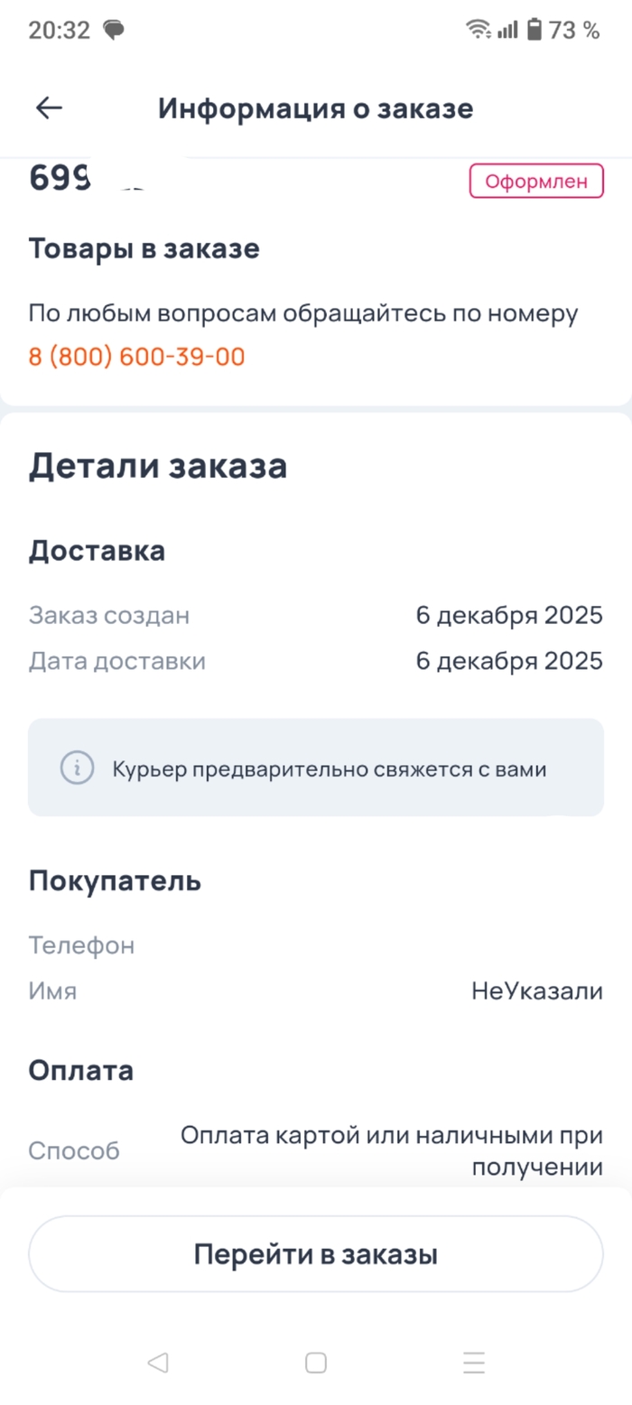Image resolution: width=632 pixels, height=1405 pixels.
Task: Tap the courier notice banner text
Action: click(x=330, y=769)
